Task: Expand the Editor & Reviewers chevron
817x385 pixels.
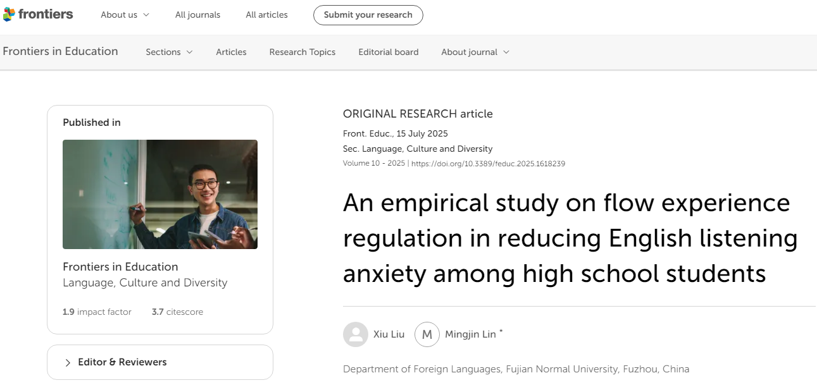Action: click(x=68, y=362)
